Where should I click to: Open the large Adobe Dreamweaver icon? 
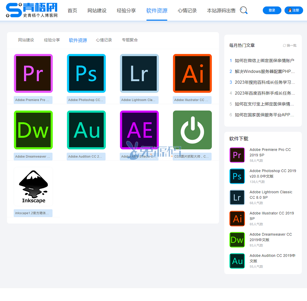(33, 130)
